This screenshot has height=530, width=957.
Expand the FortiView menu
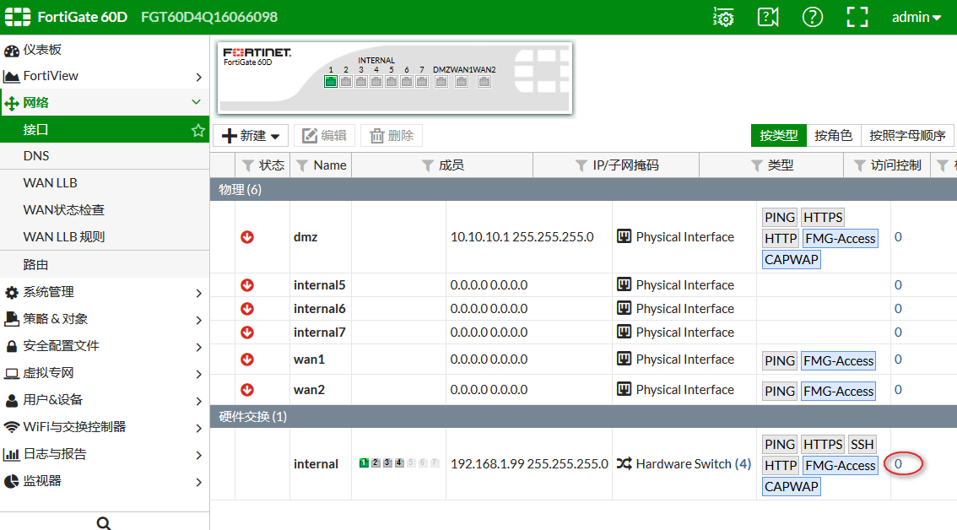105,76
